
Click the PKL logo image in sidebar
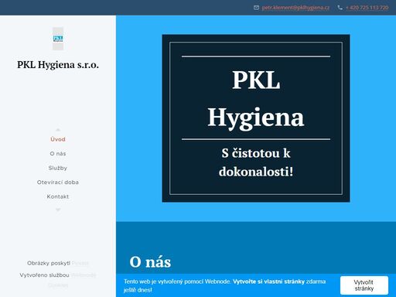[x=58, y=39]
